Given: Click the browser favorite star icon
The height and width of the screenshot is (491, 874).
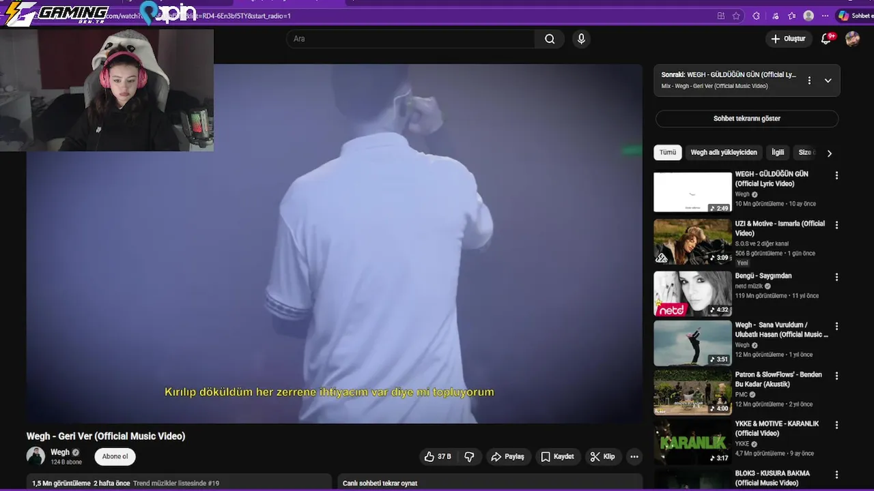Looking at the screenshot, I should (736, 16).
